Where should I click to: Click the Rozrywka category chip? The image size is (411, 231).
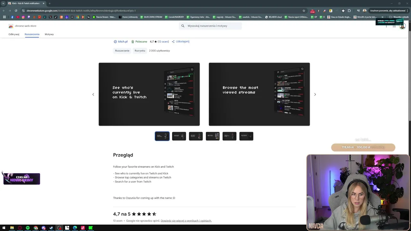(140, 51)
